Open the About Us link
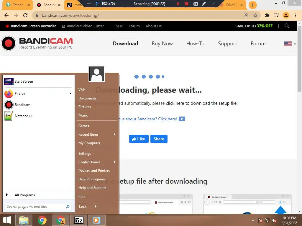The width and height of the screenshot is (302, 226). point(153,26)
